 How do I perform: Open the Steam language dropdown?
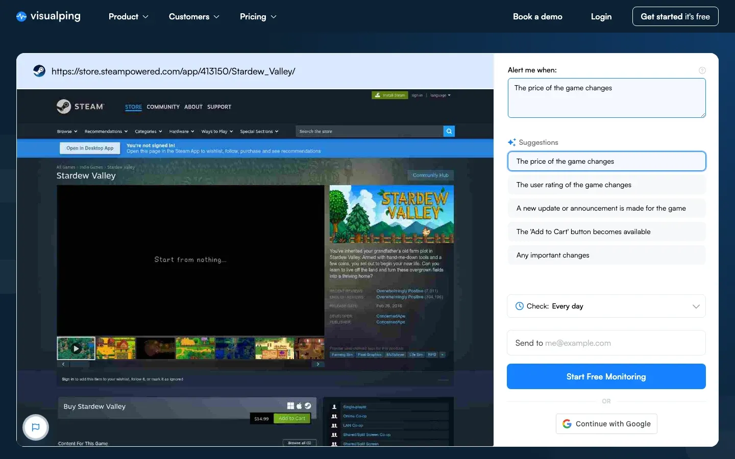pos(440,95)
